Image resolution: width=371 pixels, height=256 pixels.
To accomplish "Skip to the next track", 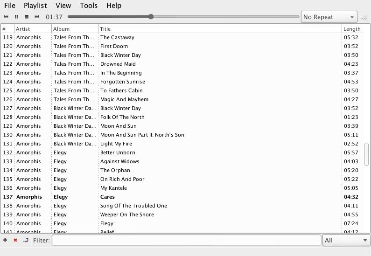I will click(x=37, y=17).
